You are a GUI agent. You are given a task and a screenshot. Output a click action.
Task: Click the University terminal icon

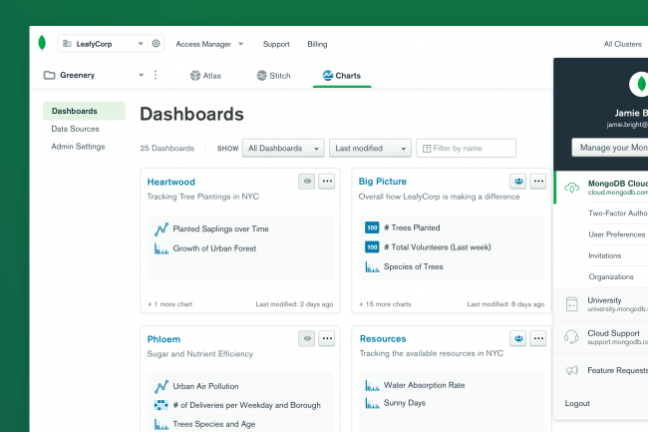pos(571,304)
